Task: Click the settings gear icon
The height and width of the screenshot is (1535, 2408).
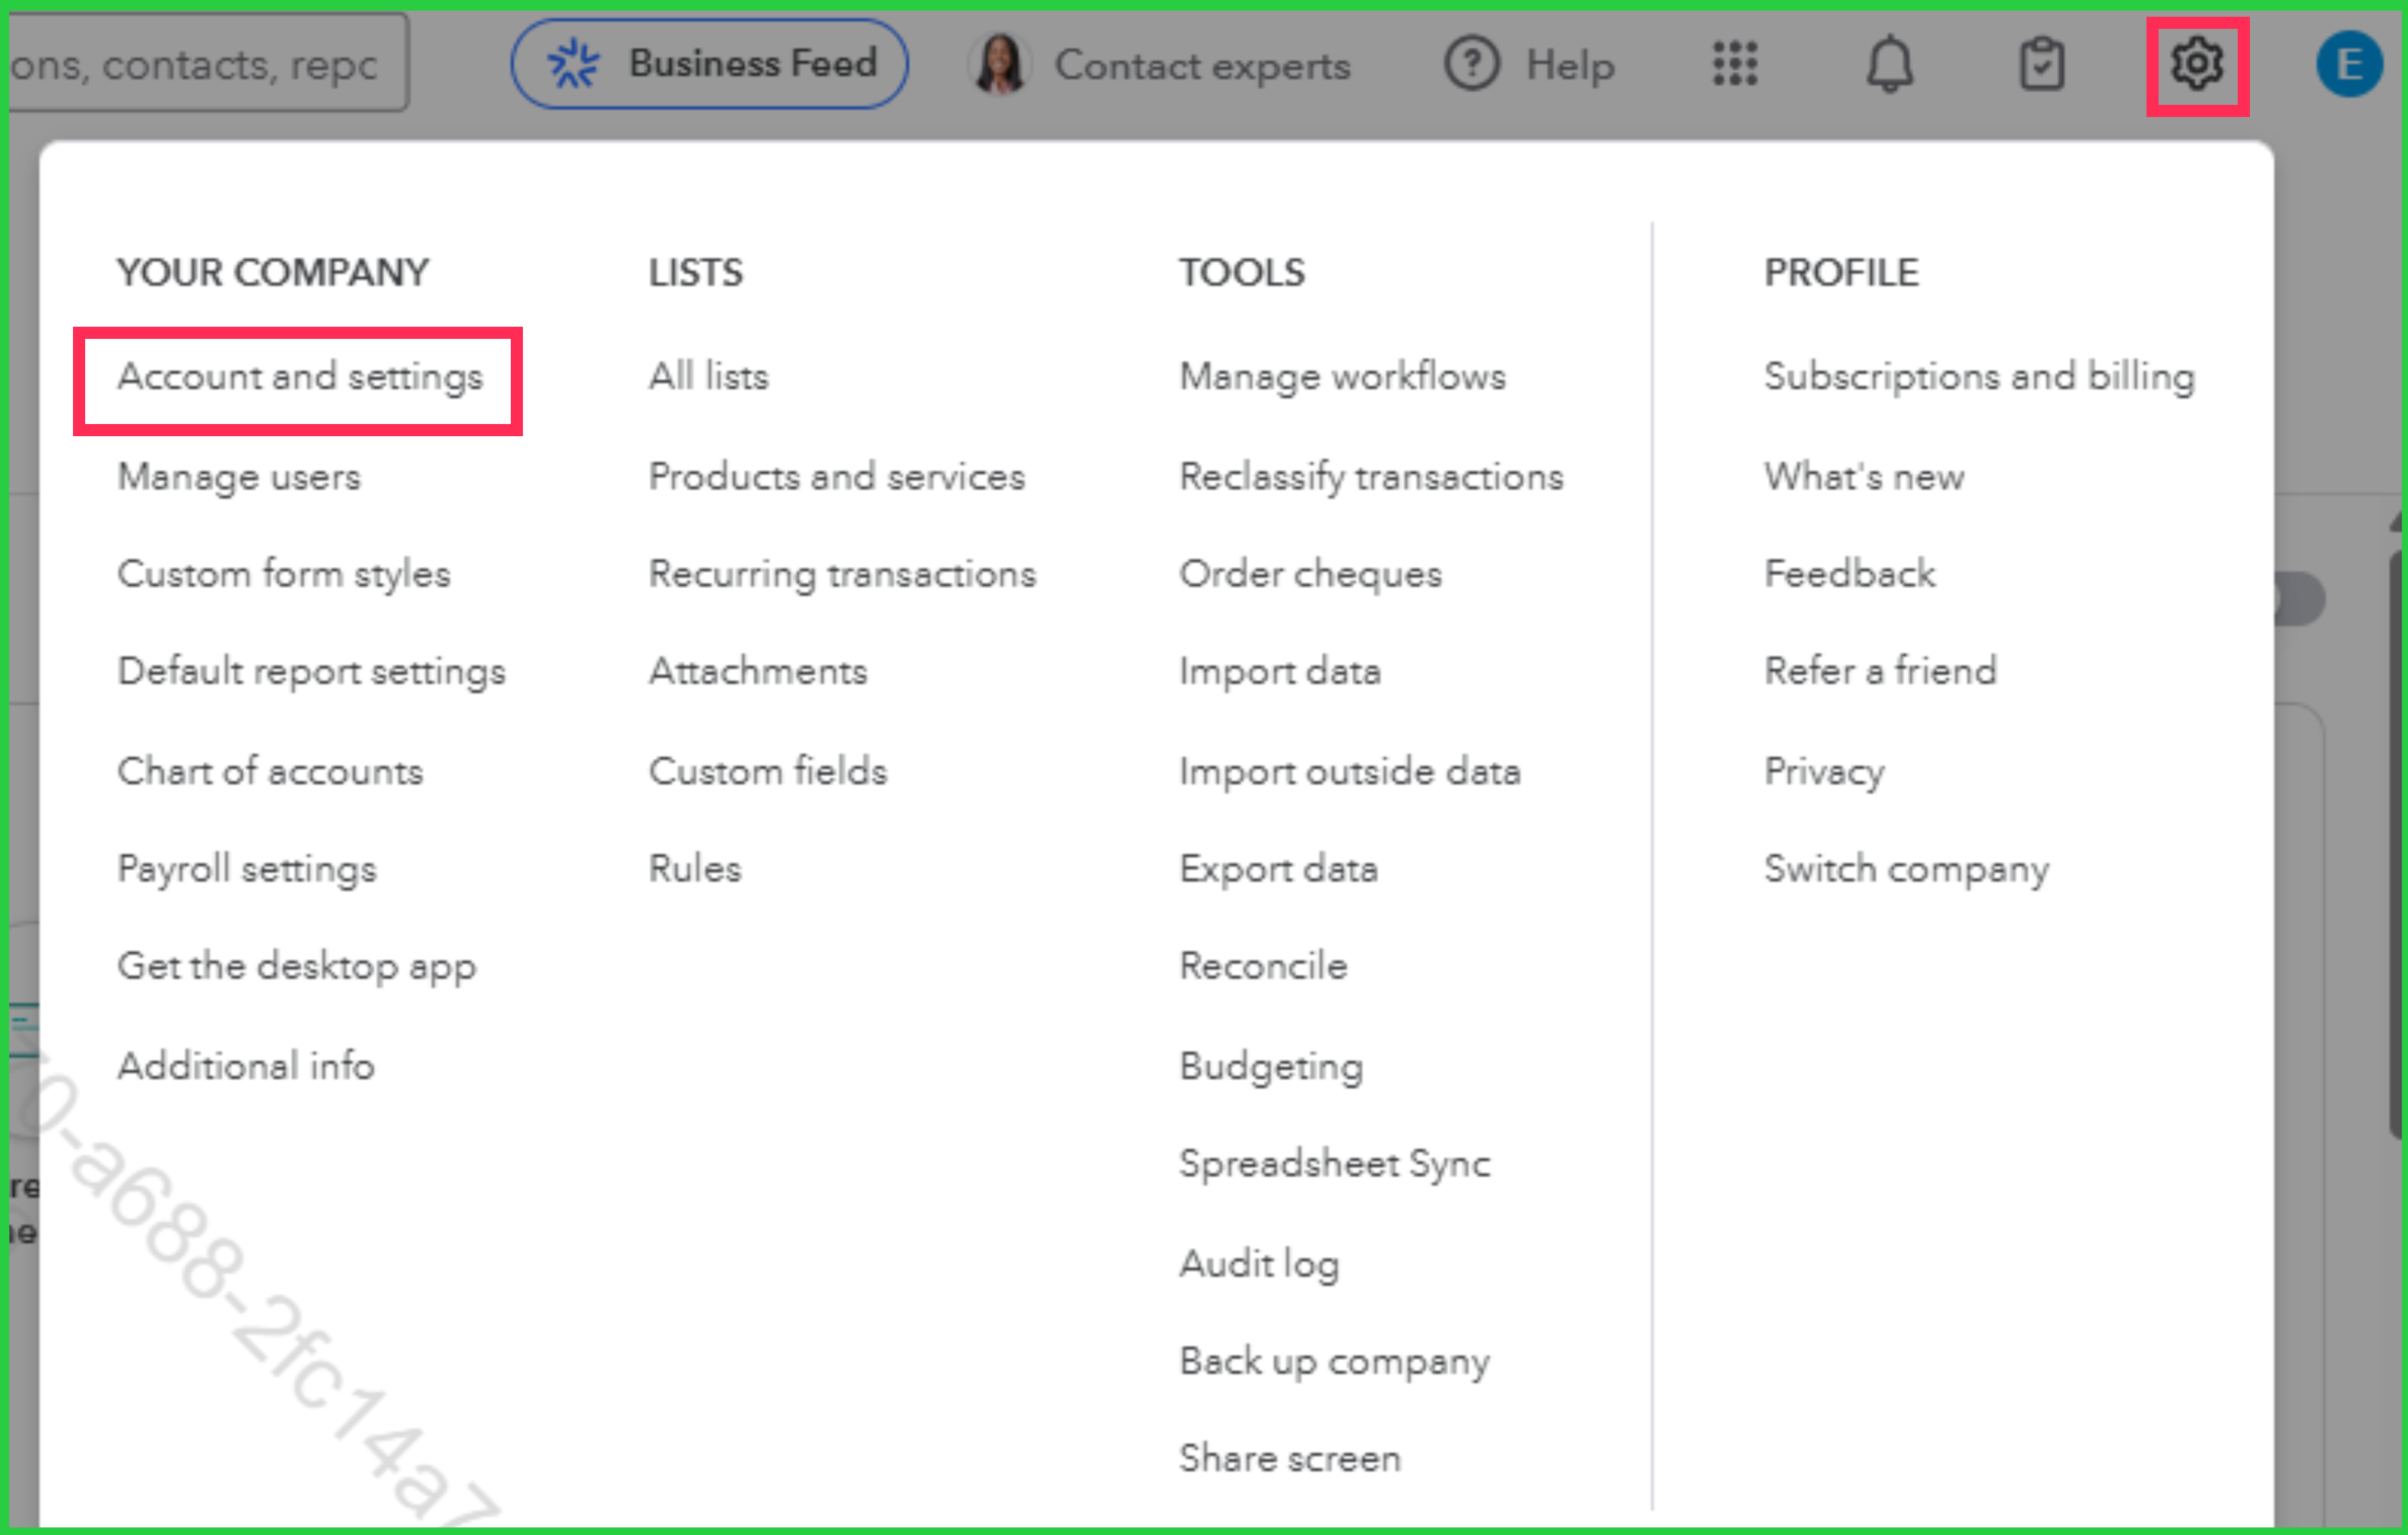Action: click(2196, 65)
